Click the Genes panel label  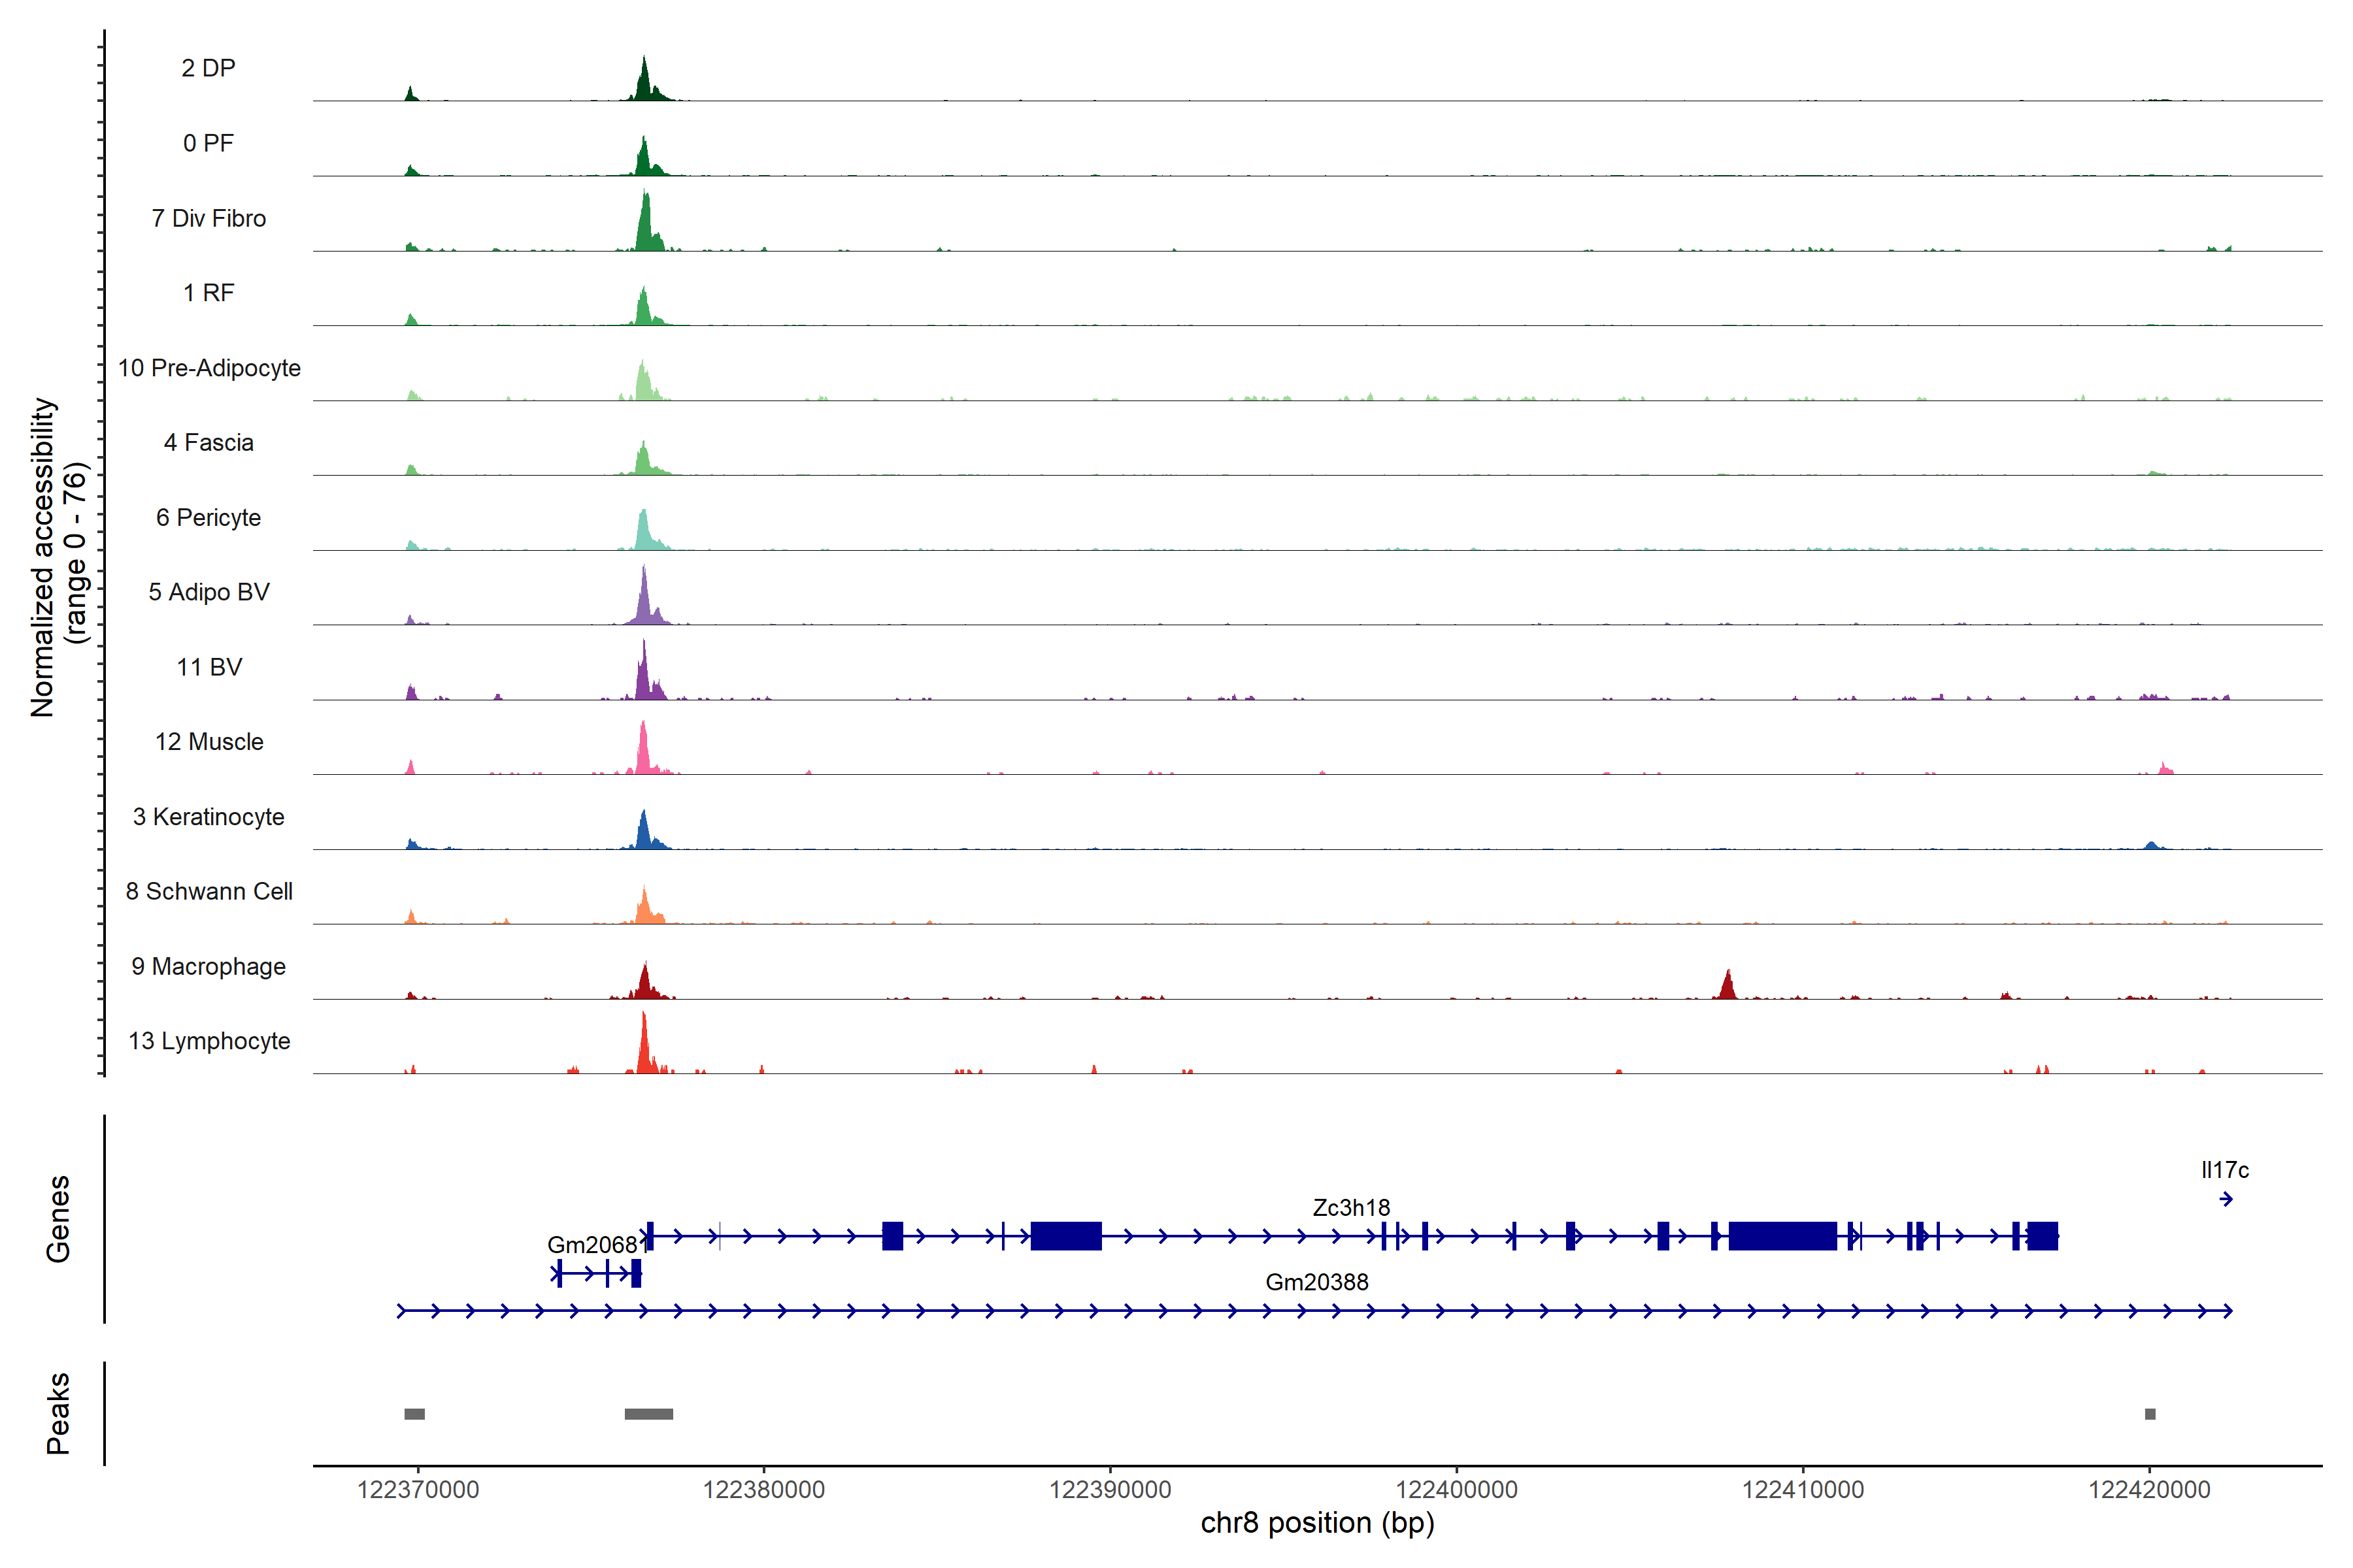click(58, 1218)
